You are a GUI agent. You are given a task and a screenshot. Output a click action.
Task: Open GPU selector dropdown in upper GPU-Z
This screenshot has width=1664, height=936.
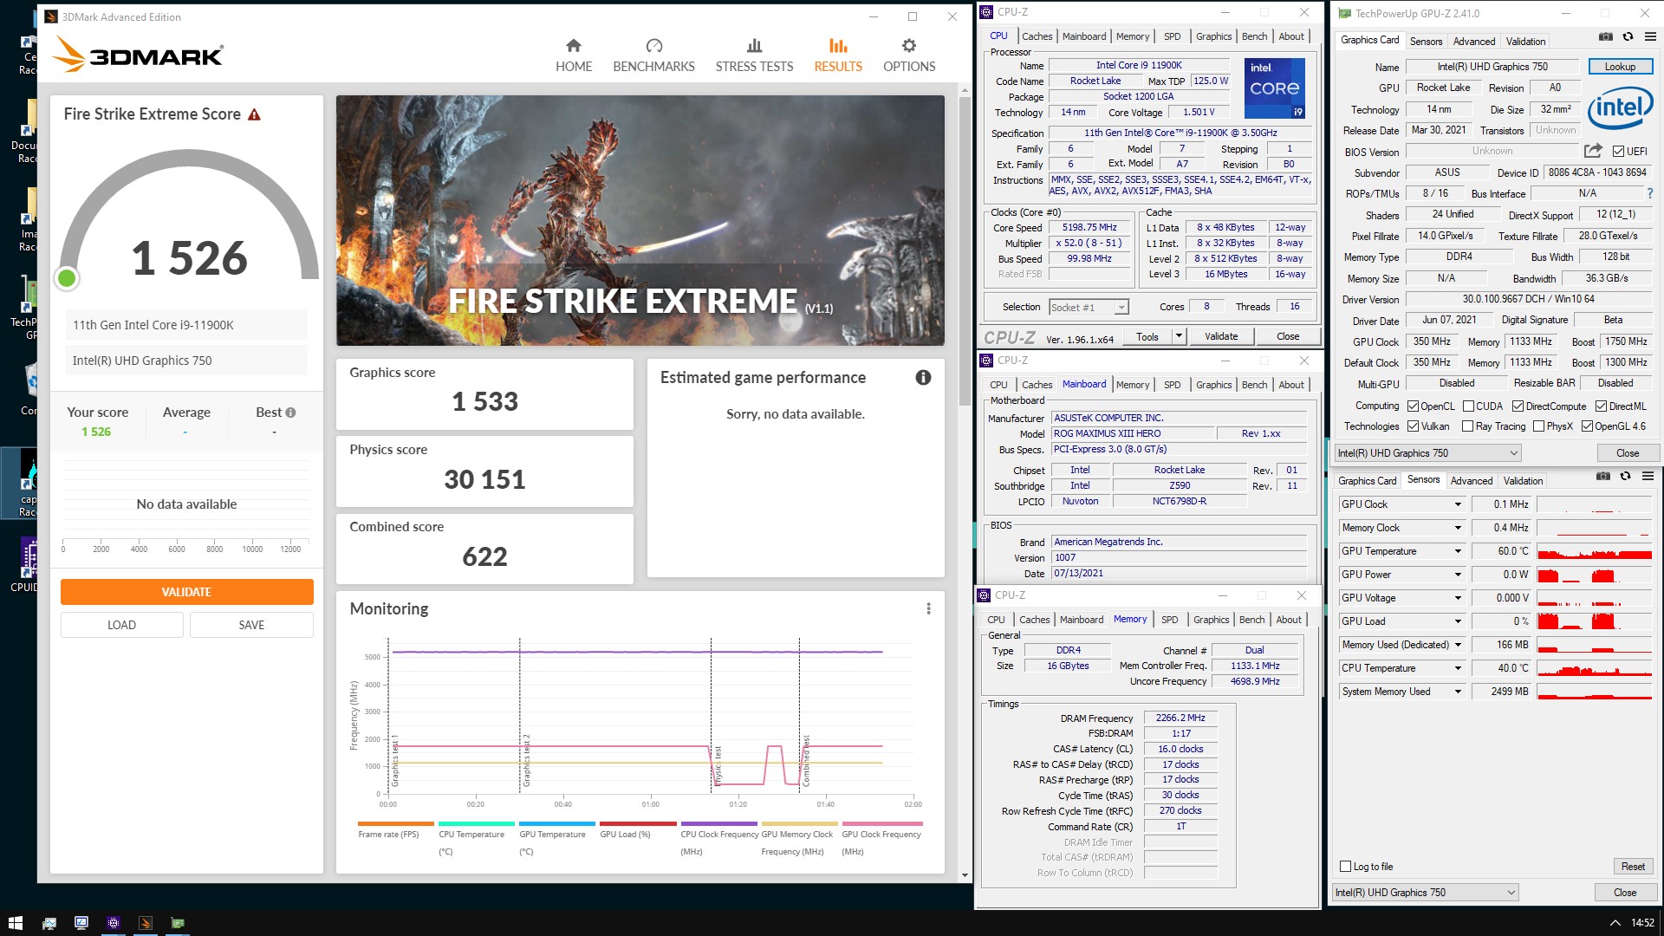pyautogui.click(x=1427, y=453)
